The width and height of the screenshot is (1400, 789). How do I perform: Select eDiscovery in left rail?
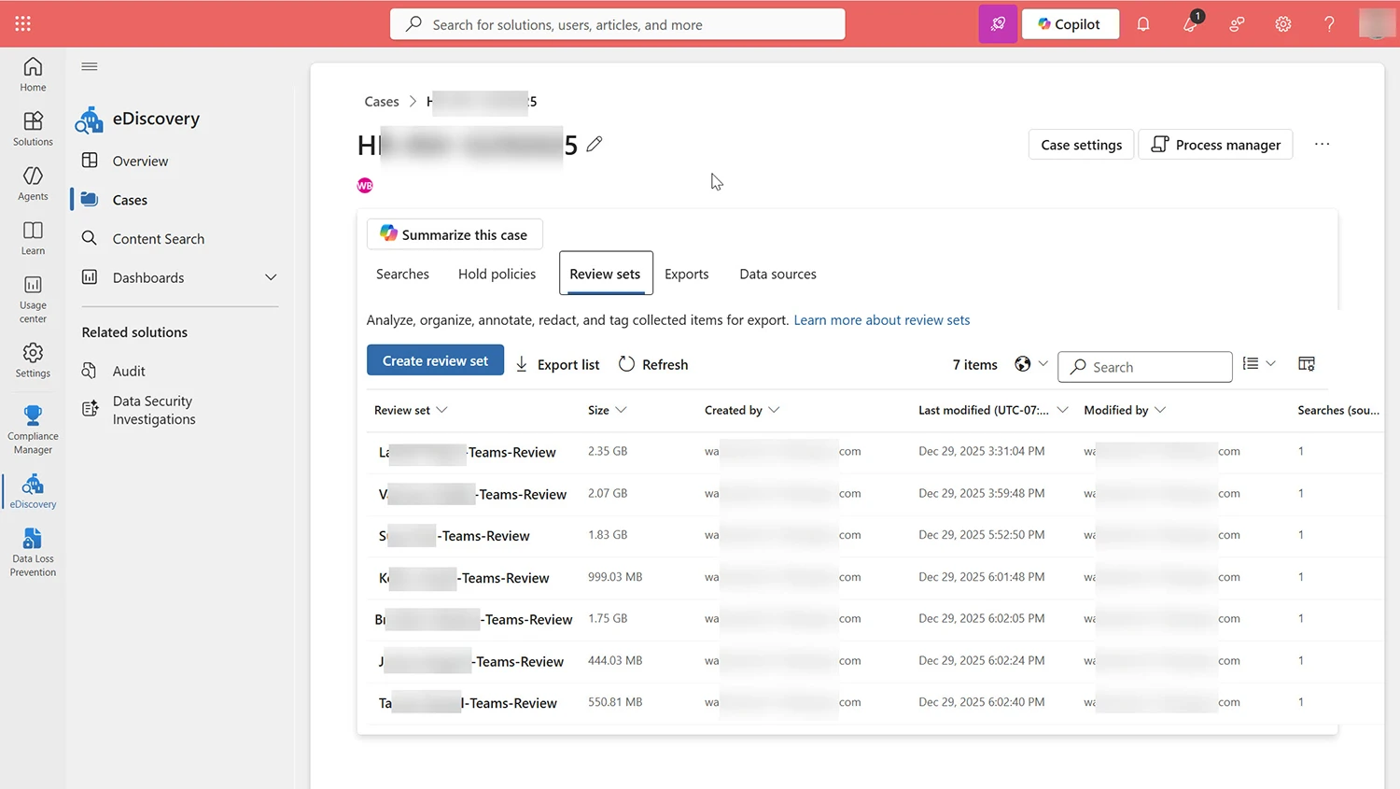tap(33, 490)
